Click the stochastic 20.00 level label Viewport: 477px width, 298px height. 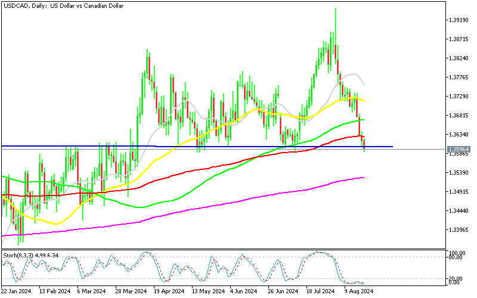coord(457,278)
